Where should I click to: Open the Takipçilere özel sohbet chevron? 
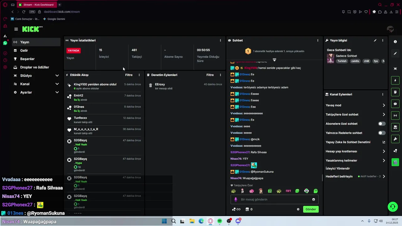(384, 115)
